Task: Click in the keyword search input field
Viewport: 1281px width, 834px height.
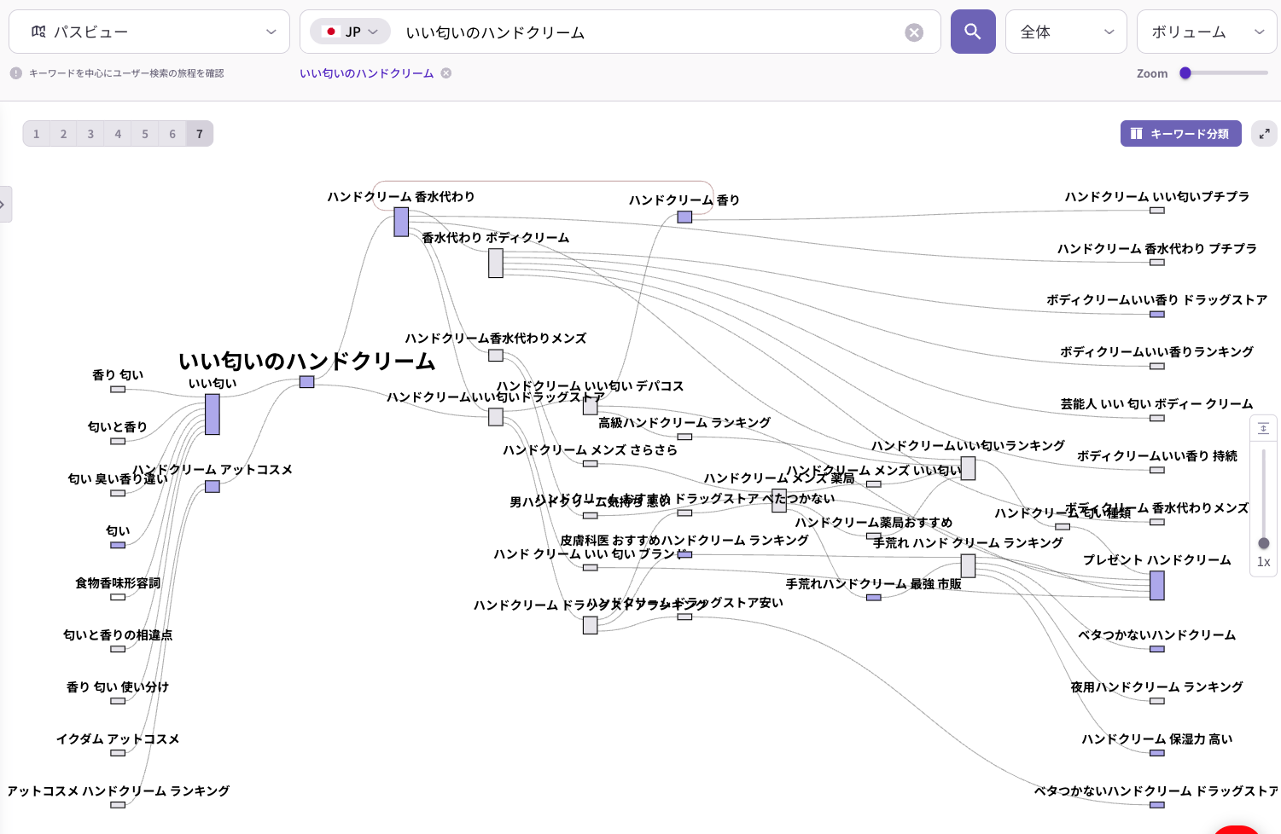Action: (x=649, y=32)
